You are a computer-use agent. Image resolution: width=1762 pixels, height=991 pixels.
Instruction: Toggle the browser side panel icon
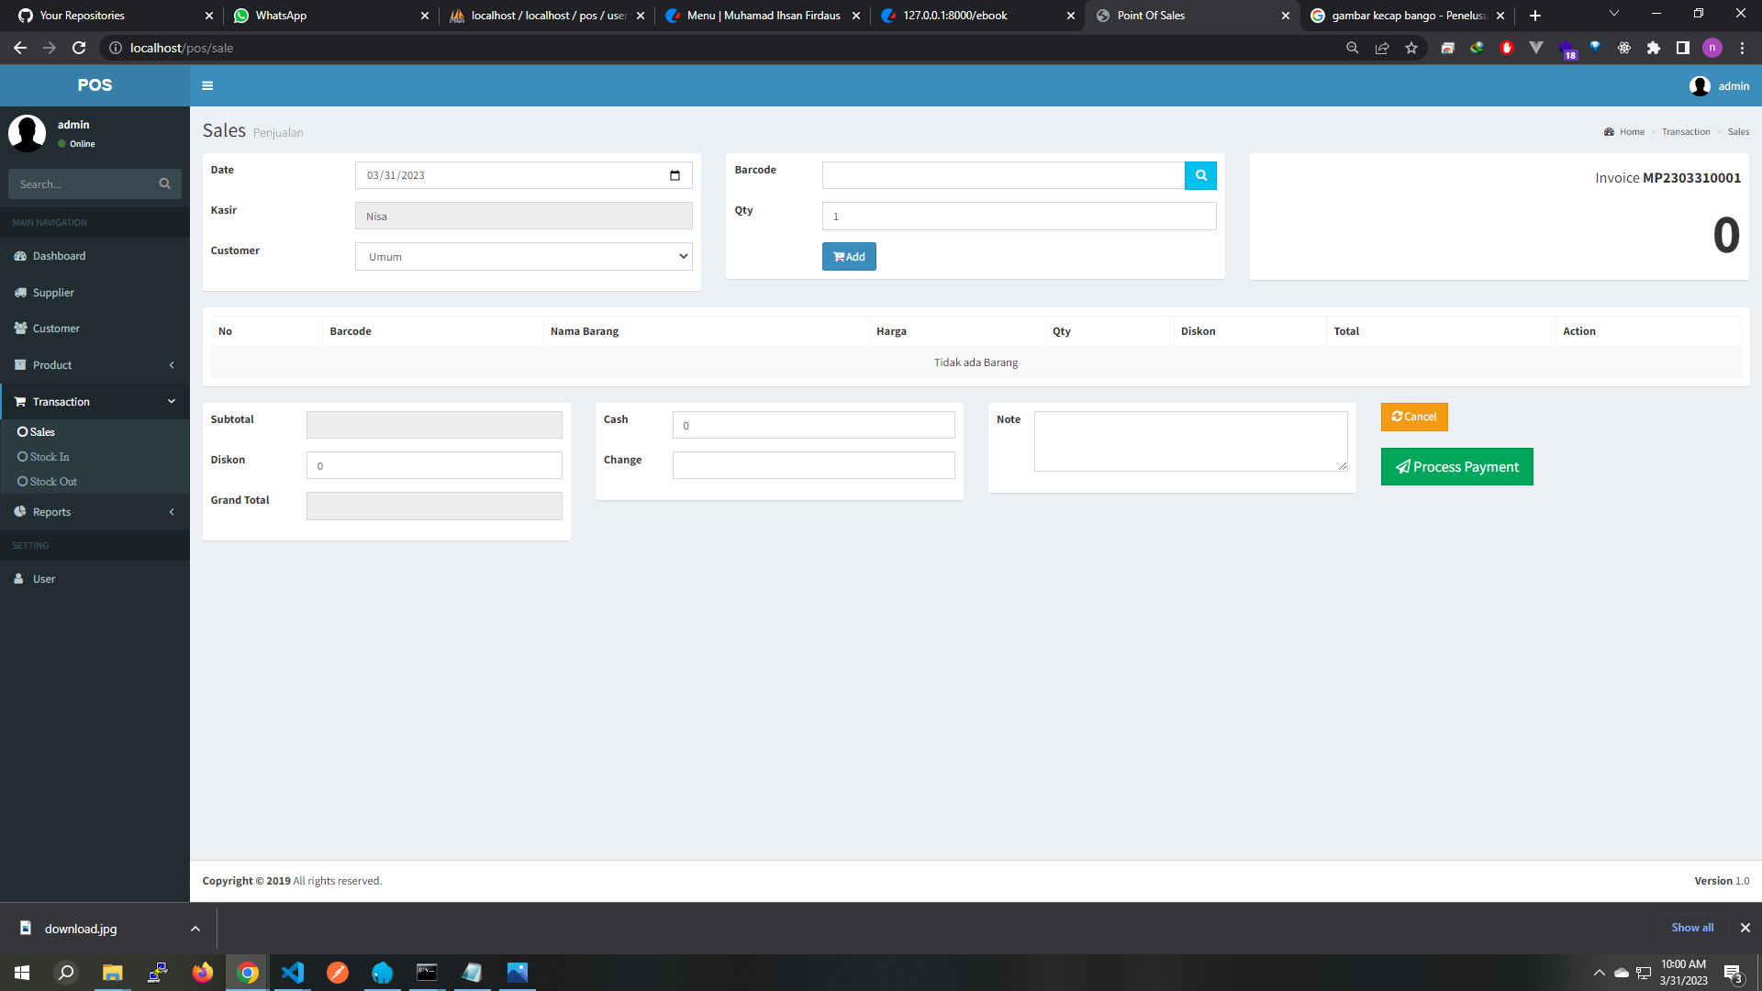[x=1683, y=48]
